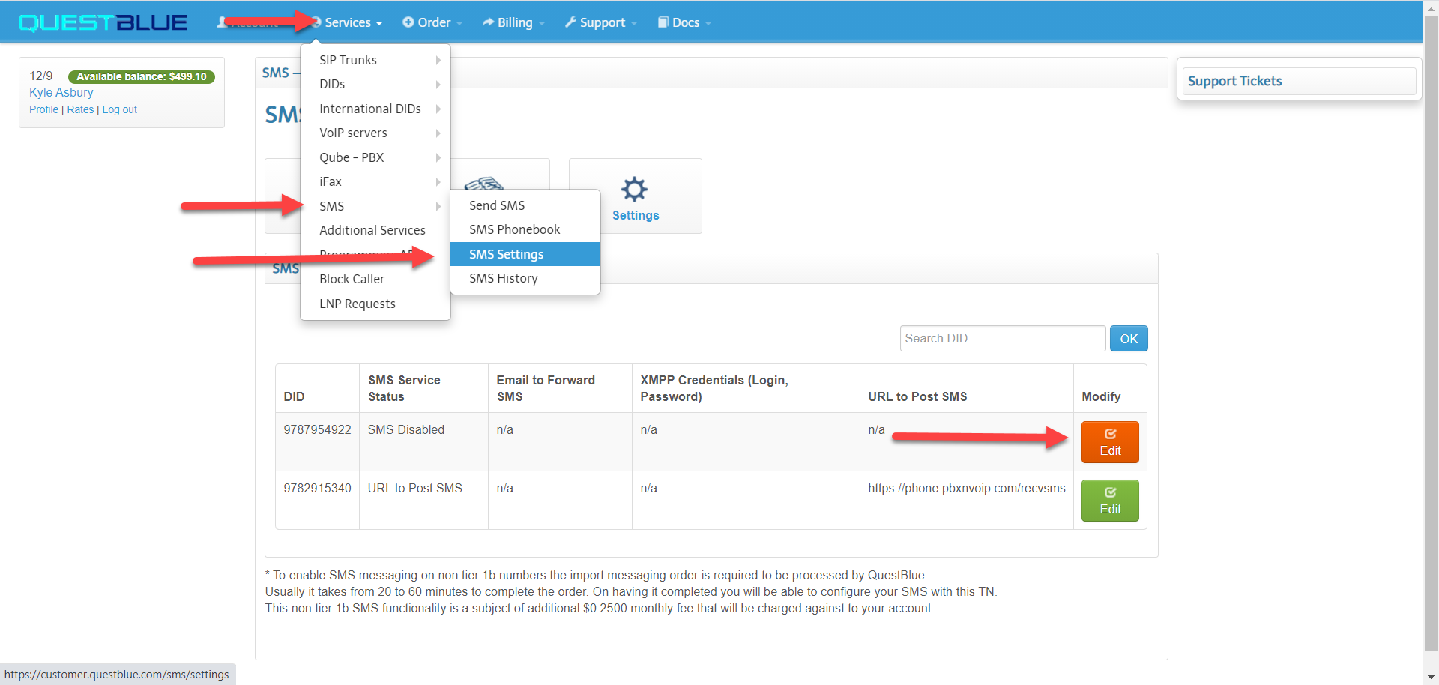Expand the iFax submenu

pos(375,181)
